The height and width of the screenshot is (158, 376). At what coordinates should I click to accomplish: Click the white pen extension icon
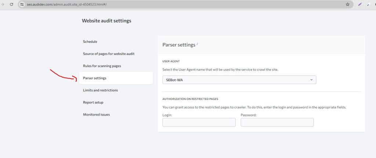click(x=369, y=4)
